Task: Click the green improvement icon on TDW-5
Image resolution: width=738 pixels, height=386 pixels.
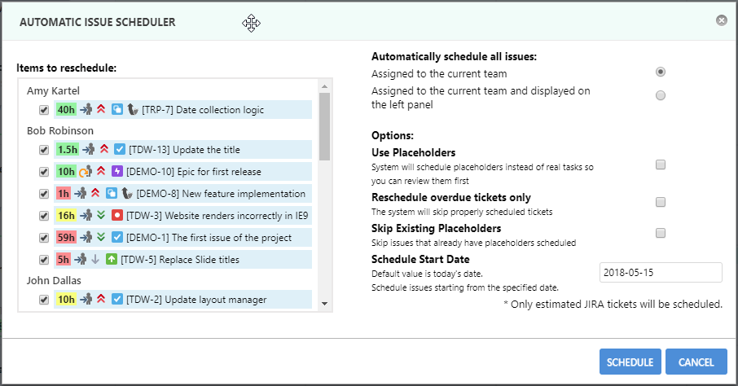Action: click(111, 260)
